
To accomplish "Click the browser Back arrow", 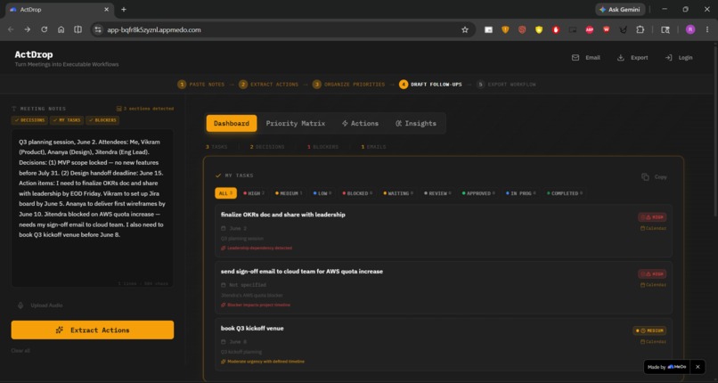I will pos(11,29).
